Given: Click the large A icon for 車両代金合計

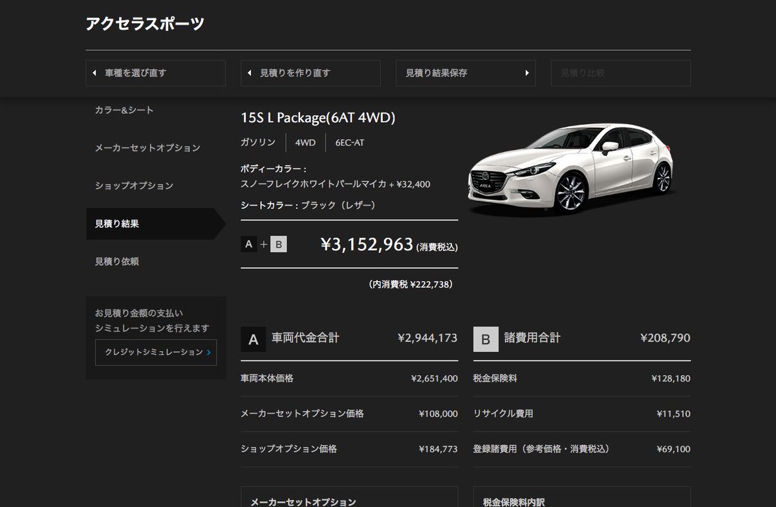Looking at the screenshot, I should (253, 339).
